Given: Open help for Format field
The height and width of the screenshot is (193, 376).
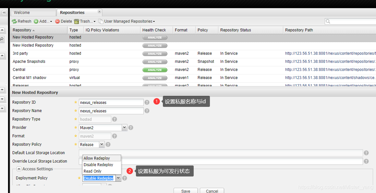Looking at the screenshot, I should point(115,136).
